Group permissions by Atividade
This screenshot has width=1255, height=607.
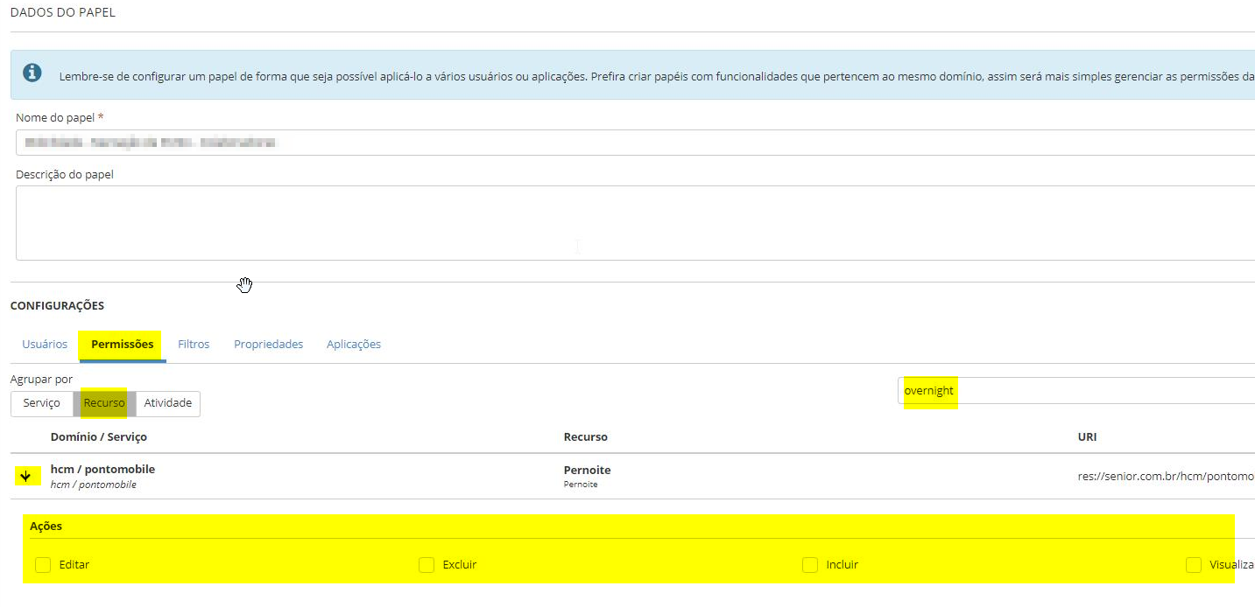[x=168, y=403]
